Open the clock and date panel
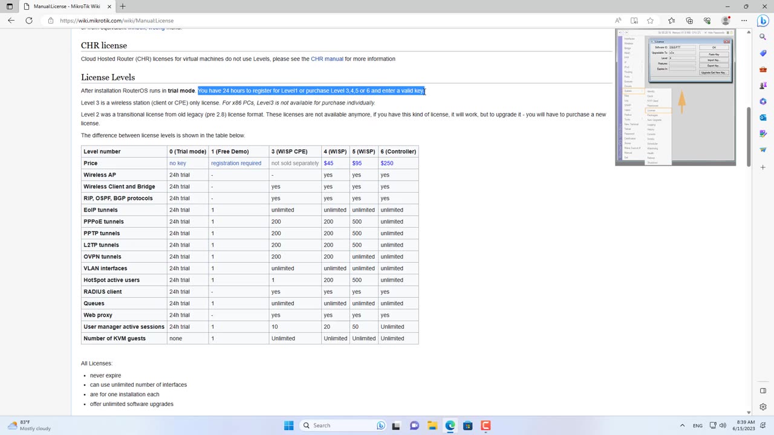Screen dimensions: 774x435 pos(746,425)
